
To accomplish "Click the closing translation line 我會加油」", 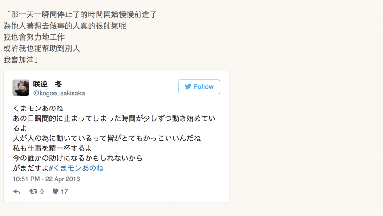I will (x=20, y=60).
